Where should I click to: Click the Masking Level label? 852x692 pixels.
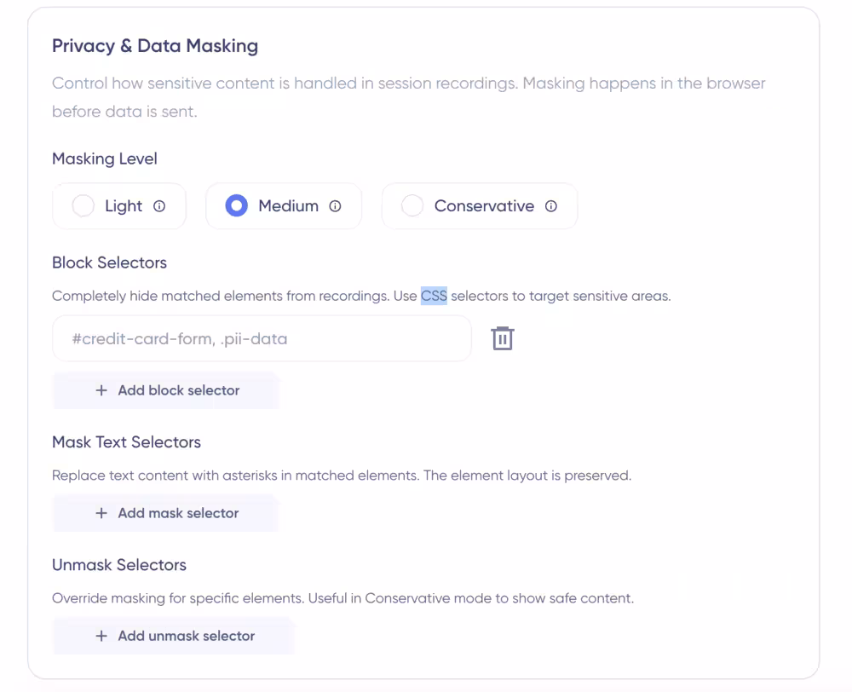pyautogui.click(x=105, y=159)
